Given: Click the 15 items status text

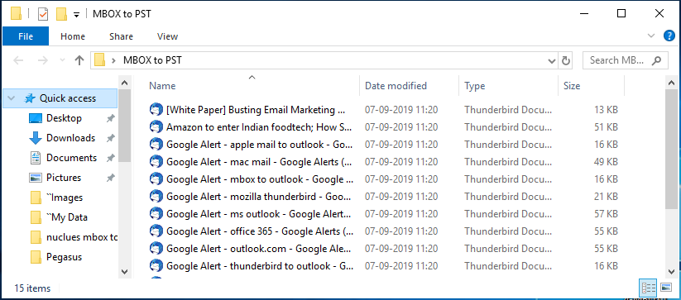Looking at the screenshot, I should coord(32,288).
